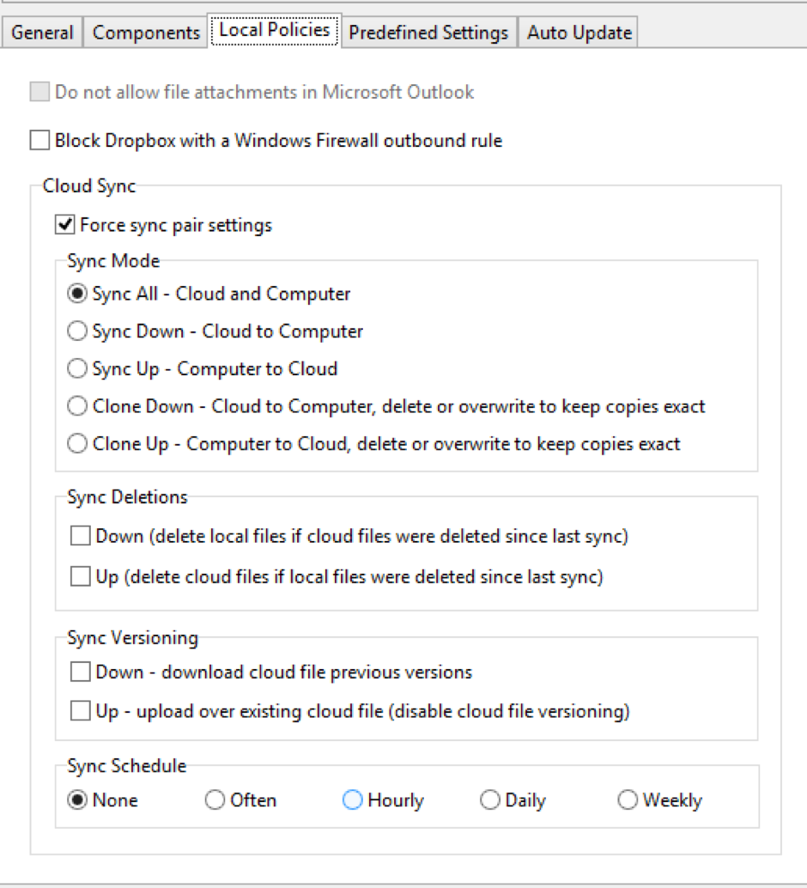Open the Predefined Settings tab
The height and width of the screenshot is (888, 807).
(428, 33)
